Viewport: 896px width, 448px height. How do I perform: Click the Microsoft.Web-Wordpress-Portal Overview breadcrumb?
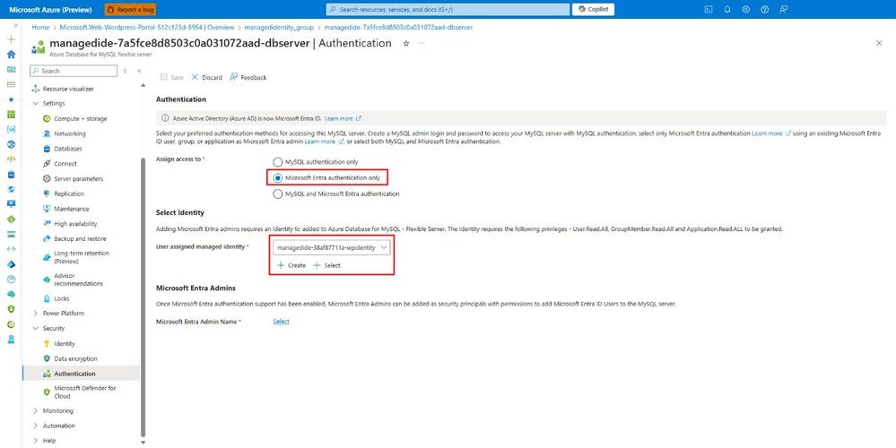tap(147, 27)
